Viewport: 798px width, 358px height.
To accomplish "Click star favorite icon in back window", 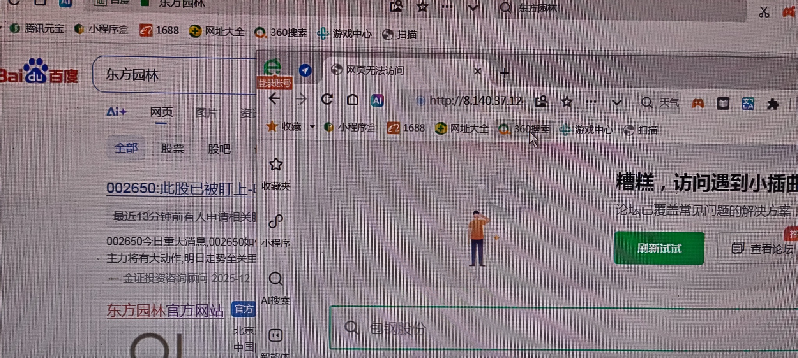I will coord(422,6).
